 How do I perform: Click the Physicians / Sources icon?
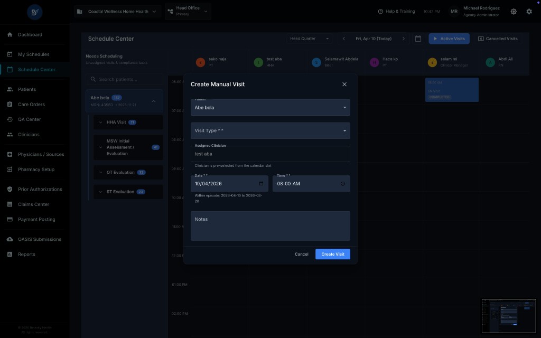tap(10, 154)
